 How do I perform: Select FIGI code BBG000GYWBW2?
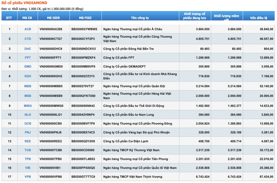point(84,29)
